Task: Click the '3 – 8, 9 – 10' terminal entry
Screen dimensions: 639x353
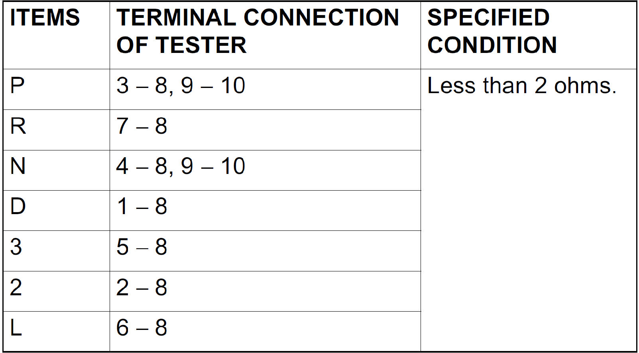Action: point(181,86)
